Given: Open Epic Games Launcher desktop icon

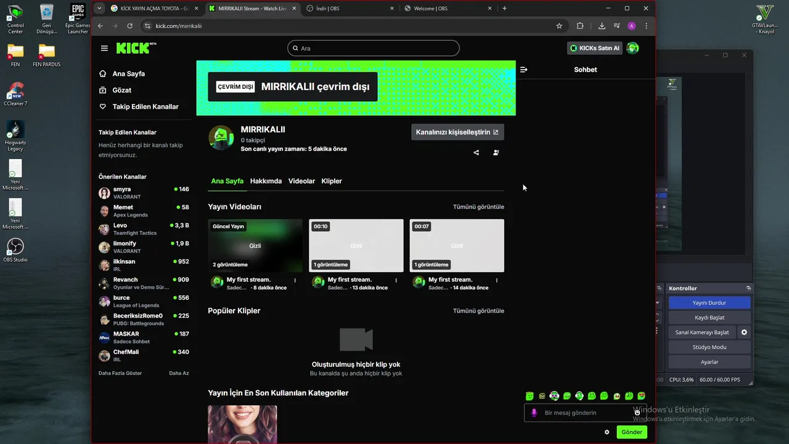Looking at the screenshot, I should click(78, 18).
